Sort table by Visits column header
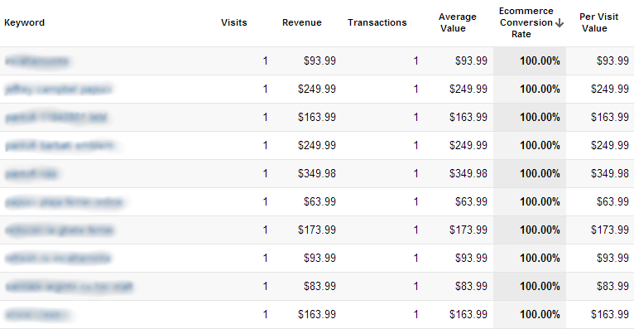This screenshot has width=634, height=329. [x=233, y=22]
